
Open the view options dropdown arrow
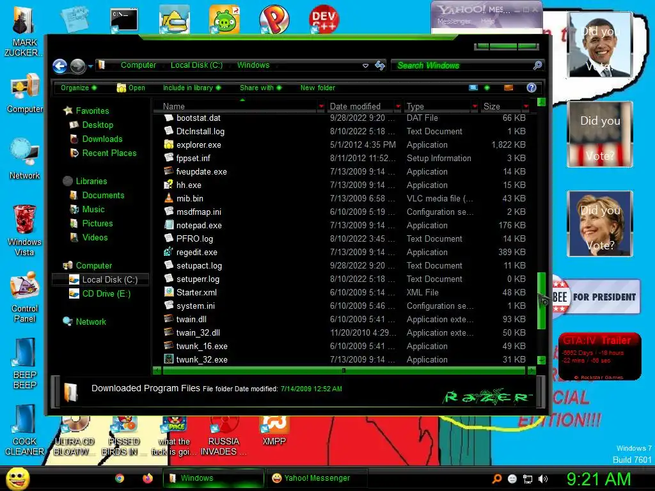tap(487, 88)
